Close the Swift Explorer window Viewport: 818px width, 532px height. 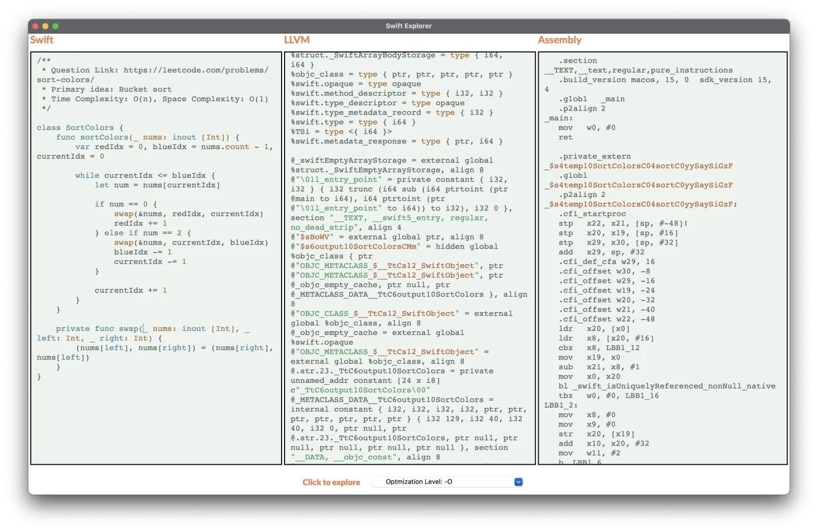tap(36, 26)
